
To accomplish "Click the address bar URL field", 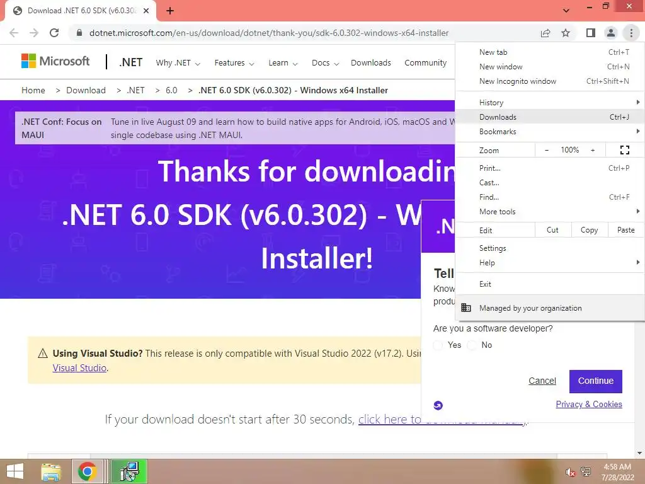I will (268, 33).
